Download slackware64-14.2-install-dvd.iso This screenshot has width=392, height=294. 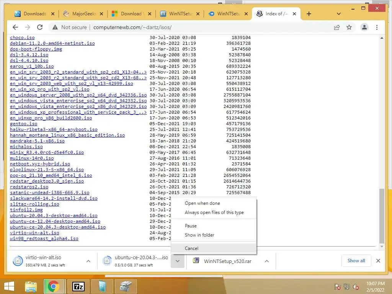coord(54,199)
